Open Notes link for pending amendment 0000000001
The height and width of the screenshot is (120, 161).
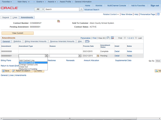click(x=129, y=56)
